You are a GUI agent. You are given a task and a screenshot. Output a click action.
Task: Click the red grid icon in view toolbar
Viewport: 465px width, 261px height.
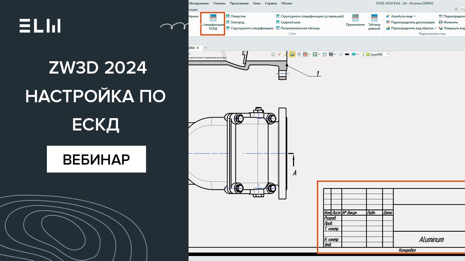pyautogui.click(x=305, y=54)
